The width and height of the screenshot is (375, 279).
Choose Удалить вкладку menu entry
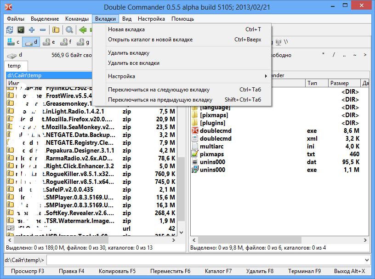[182, 53]
